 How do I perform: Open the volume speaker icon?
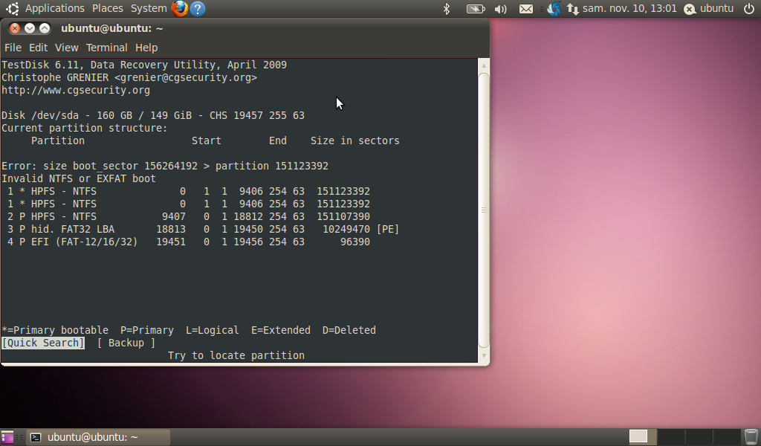pos(500,9)
